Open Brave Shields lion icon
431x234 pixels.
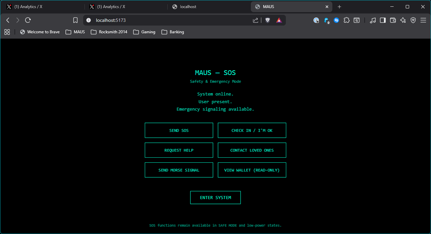click(268, 20)
